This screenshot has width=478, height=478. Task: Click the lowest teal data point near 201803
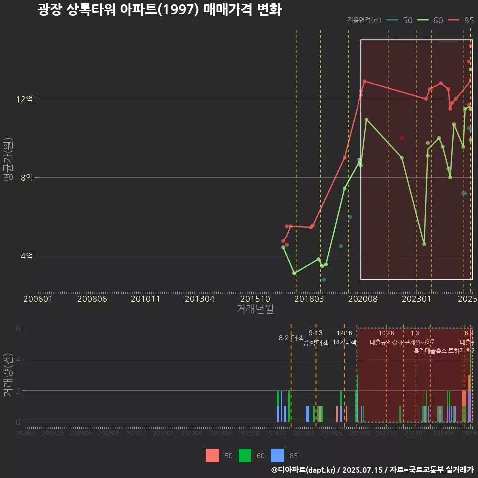click(324, 280)
